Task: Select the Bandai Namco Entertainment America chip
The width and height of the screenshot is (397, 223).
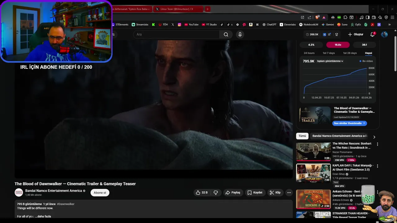Action: [x=339, y=136]
